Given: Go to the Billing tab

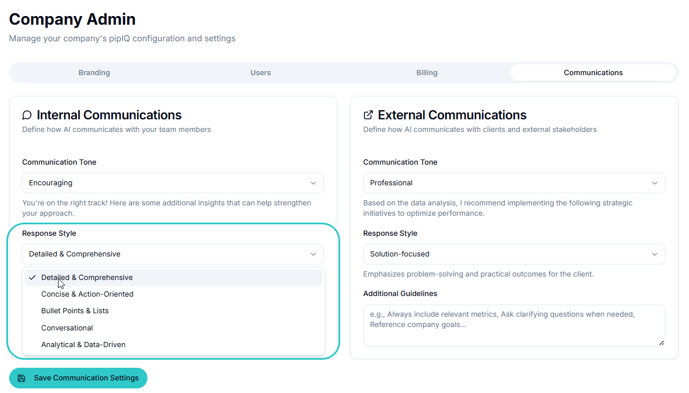Looking at the screenshot, I should (427, 73).
